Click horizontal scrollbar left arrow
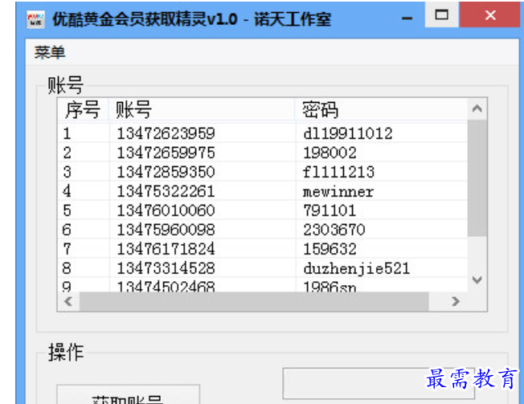The image size is (524, 404). coord(68,301)
